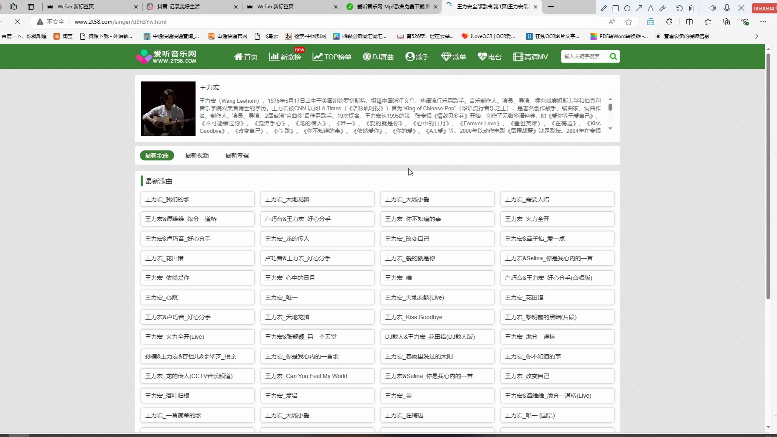Open the 新歌榜 new songs chart

285,57
